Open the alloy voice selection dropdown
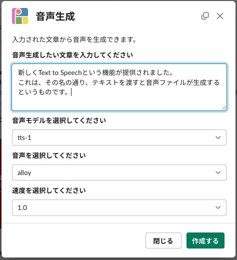 pyautogui.click(x=119, y=172)
